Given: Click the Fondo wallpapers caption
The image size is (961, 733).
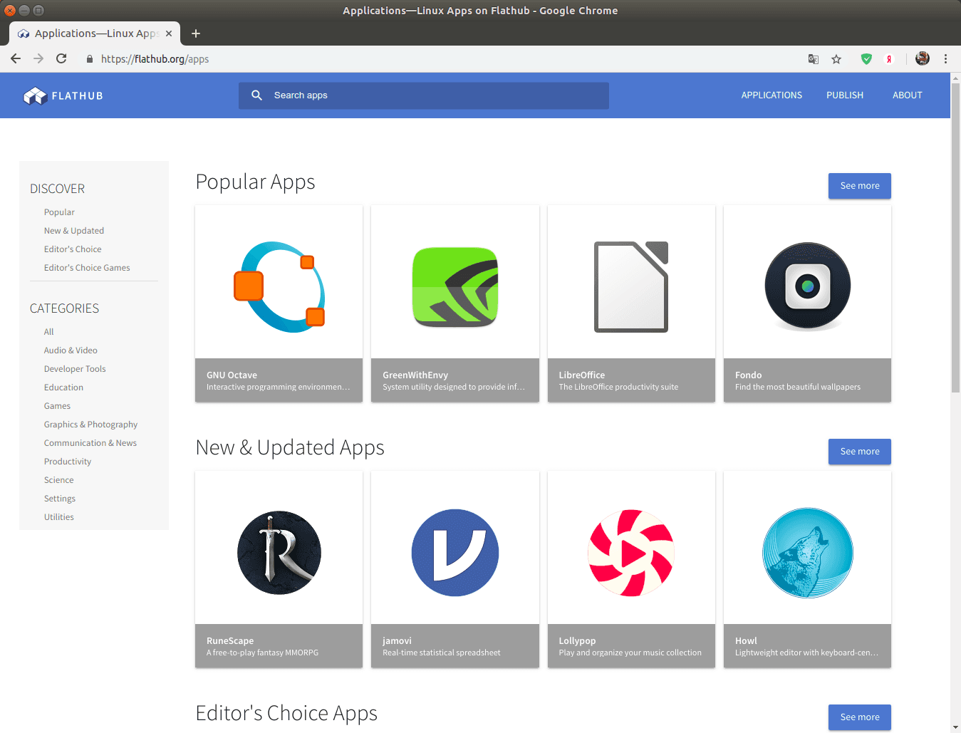Looking at the screenshot, I should pos(808,380).
